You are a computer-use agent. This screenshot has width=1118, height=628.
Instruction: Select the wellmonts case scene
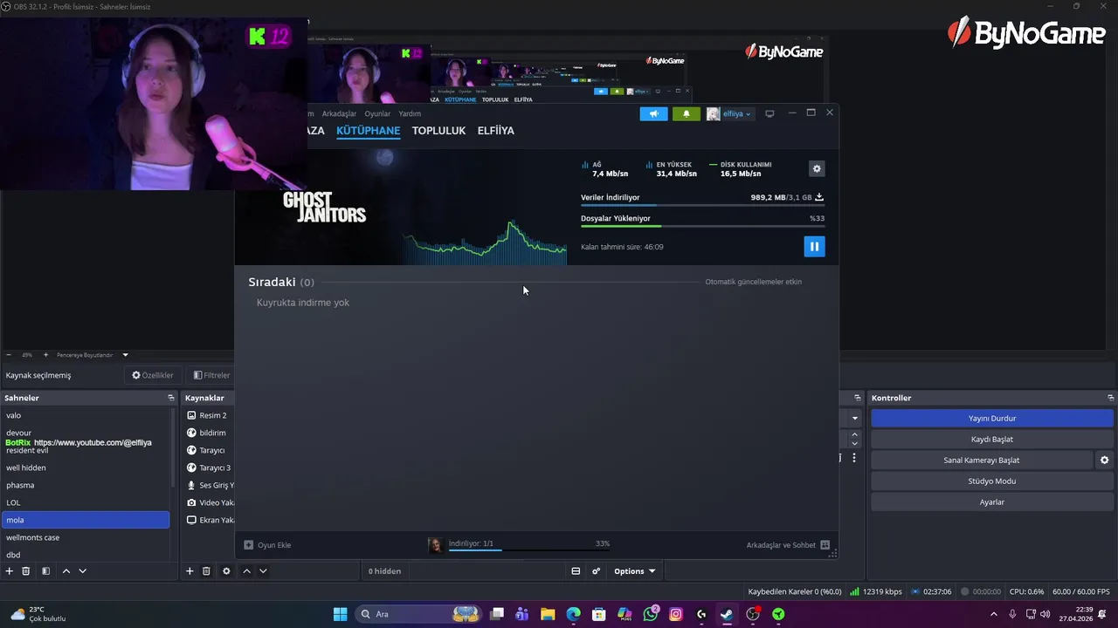point(86,537)
